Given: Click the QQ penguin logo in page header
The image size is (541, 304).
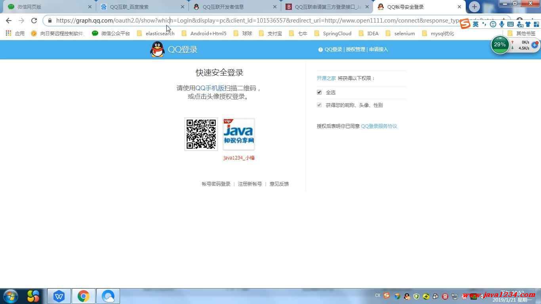Looking at the screenshot, I should point(157,49).
